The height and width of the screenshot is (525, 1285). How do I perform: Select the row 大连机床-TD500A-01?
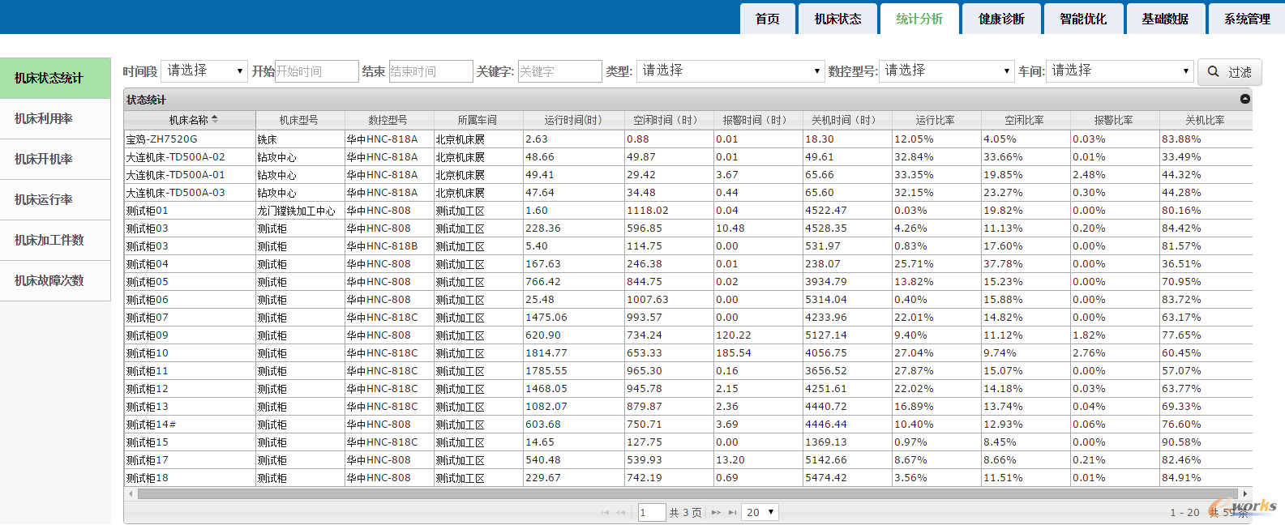(688, 175)
